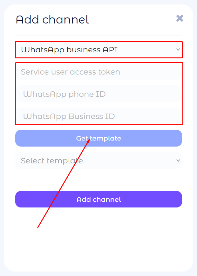Place cursor in access token input
The image size is (197, 276).
click(98, 72)
